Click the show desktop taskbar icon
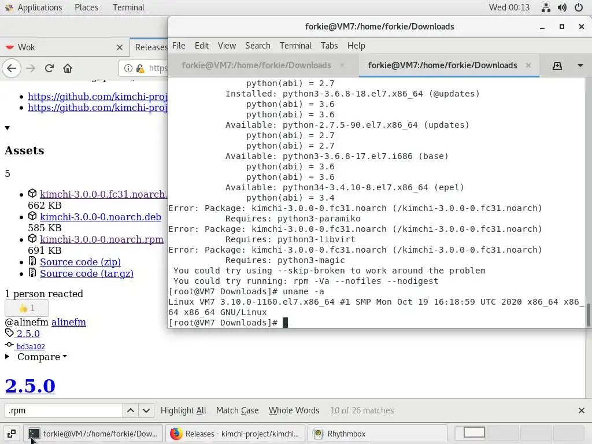 coord(12,434)
